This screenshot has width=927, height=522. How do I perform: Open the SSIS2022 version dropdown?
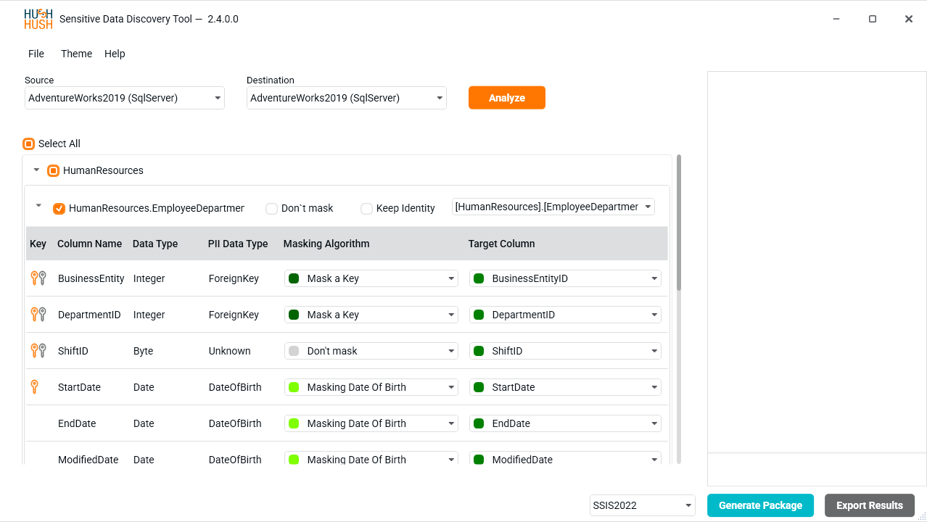(x=642, y=505)
